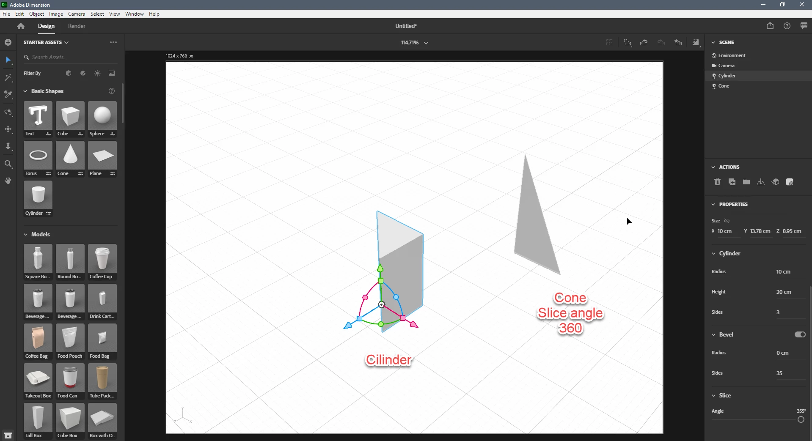812x441 pixels.
Task: Click the Coffee Cup model thumbnail
Action: (x=102, y=258)
